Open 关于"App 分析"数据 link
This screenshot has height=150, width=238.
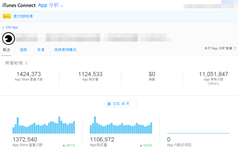coord(218,48)
